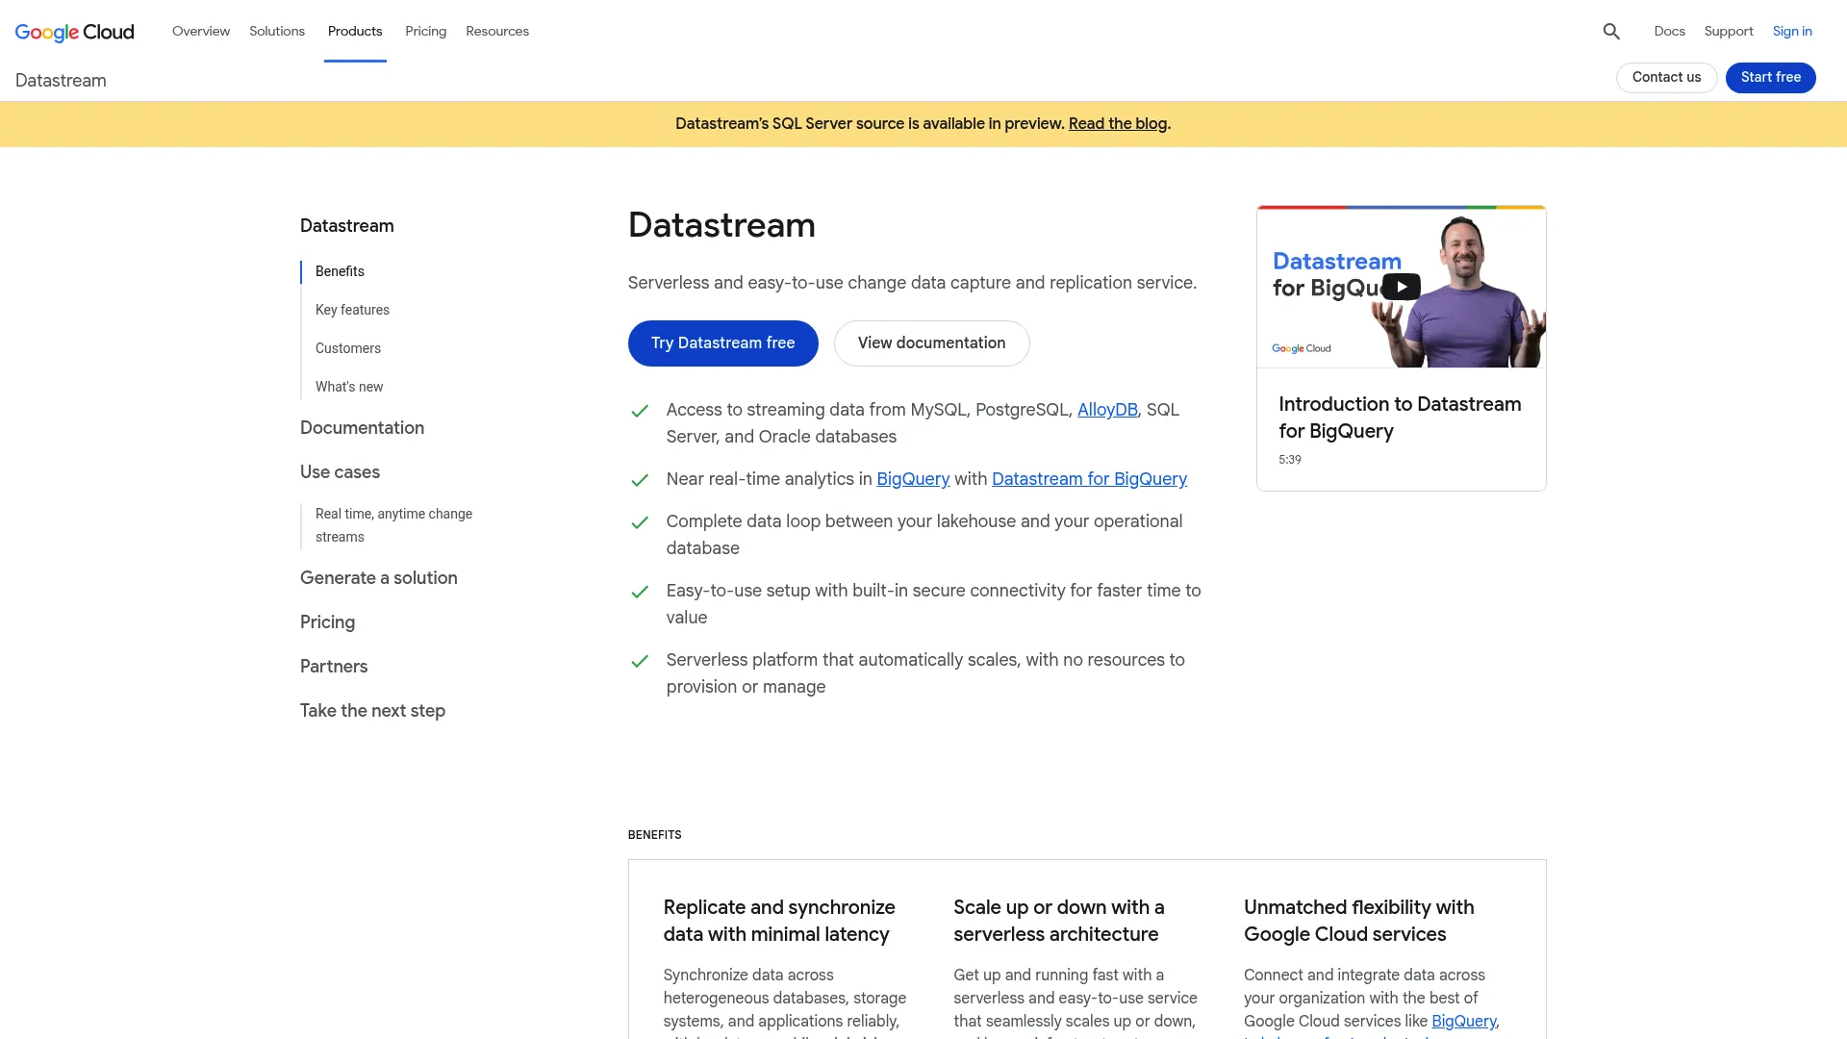Open the BigQuery link in checklist
This screenshot has width=1847, height=1039.
pyautogui.click(x=913, y=479)
